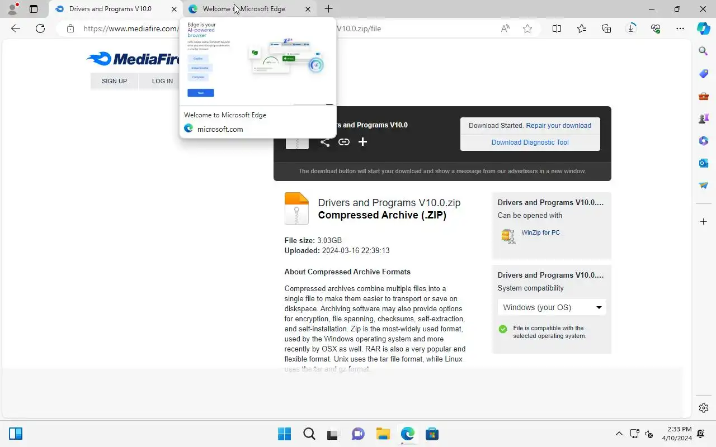
Task: Open sidebar Search icon
Action: 704,51
